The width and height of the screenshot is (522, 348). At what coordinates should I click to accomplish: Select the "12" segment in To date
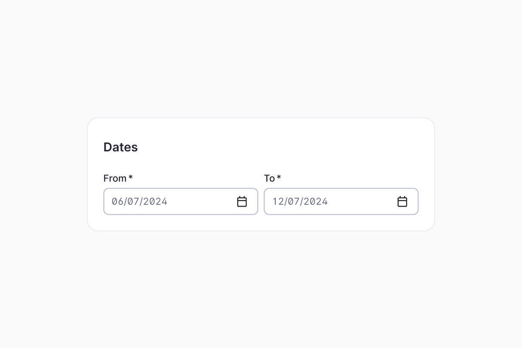tap(278, 201)
